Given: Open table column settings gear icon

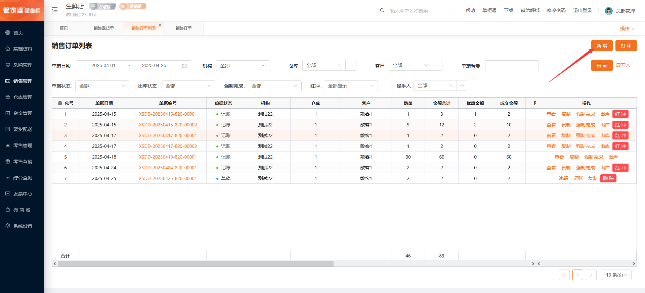Looking at the screenshot, I should (60, 103).
